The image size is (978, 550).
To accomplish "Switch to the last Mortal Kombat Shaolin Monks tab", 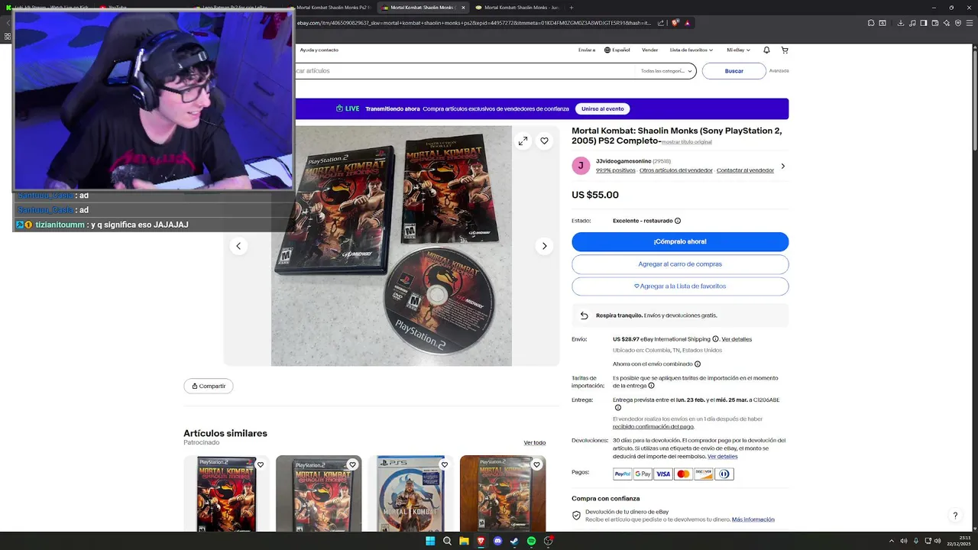I will (x=520, y=8).
